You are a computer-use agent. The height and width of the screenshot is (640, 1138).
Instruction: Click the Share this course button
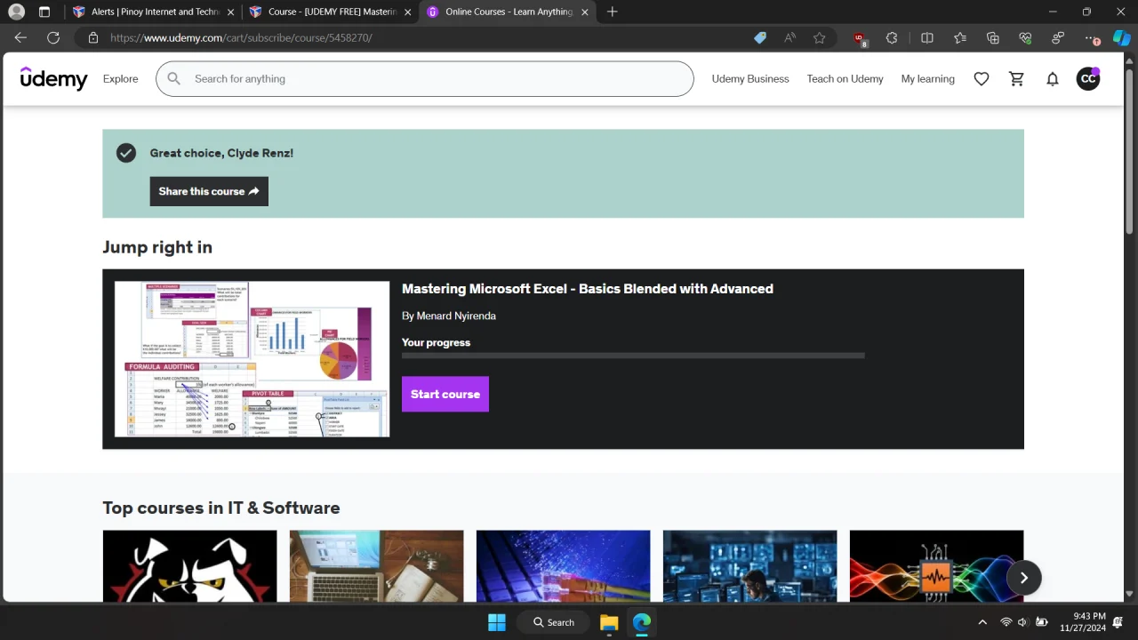click(209, 191)
